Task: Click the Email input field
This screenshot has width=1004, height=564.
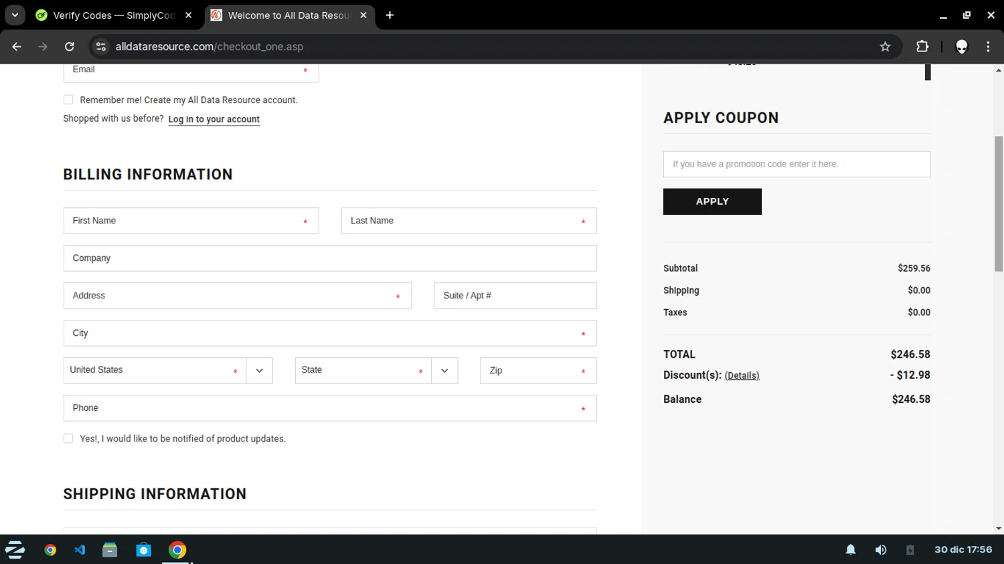Action: [191, 72]
